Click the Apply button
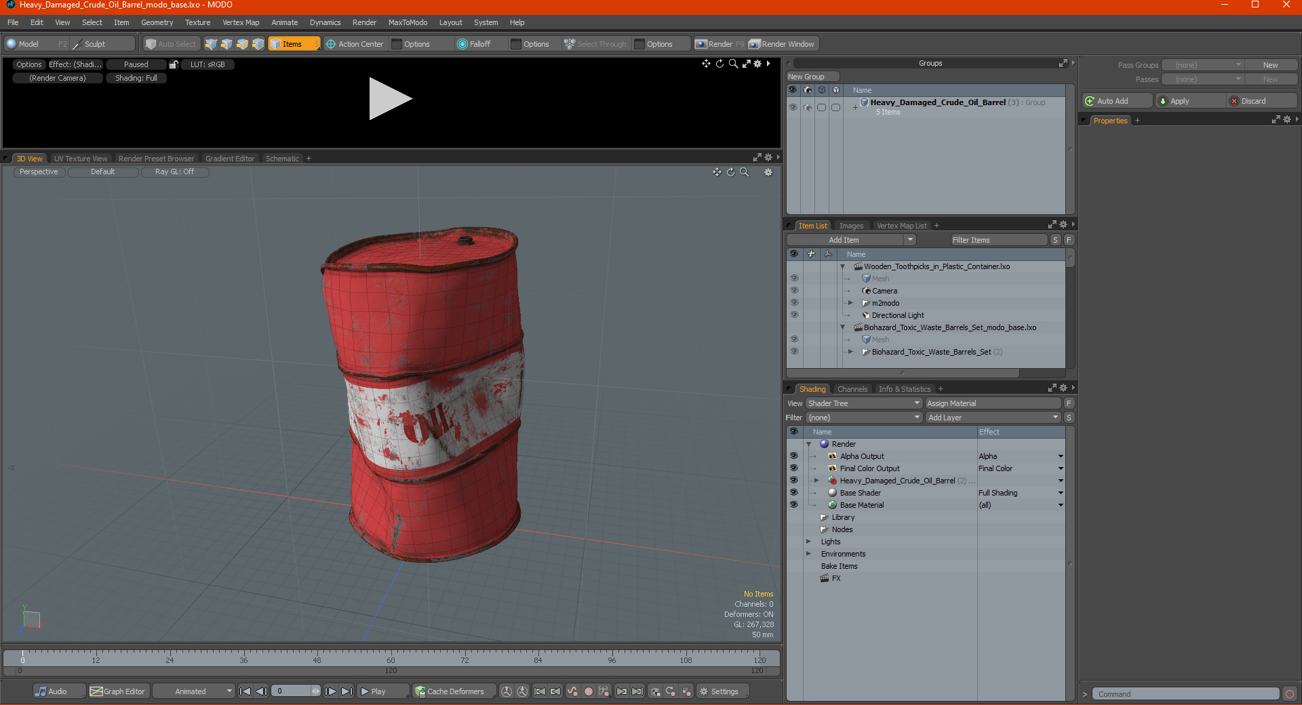Screen dimensions: 1302x705 pos(1191,101)
